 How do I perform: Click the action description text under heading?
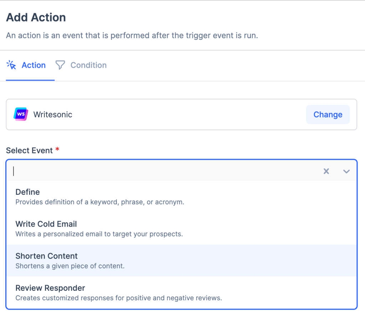pos(132,36)
